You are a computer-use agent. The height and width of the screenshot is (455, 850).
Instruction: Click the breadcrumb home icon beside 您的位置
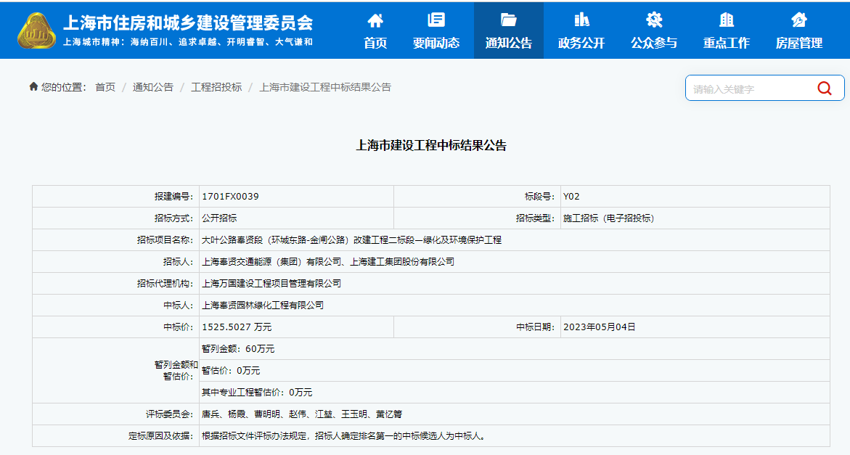click(33, 87)
